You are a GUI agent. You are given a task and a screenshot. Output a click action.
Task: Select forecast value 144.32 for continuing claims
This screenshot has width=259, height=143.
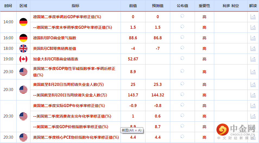(158, 95)
